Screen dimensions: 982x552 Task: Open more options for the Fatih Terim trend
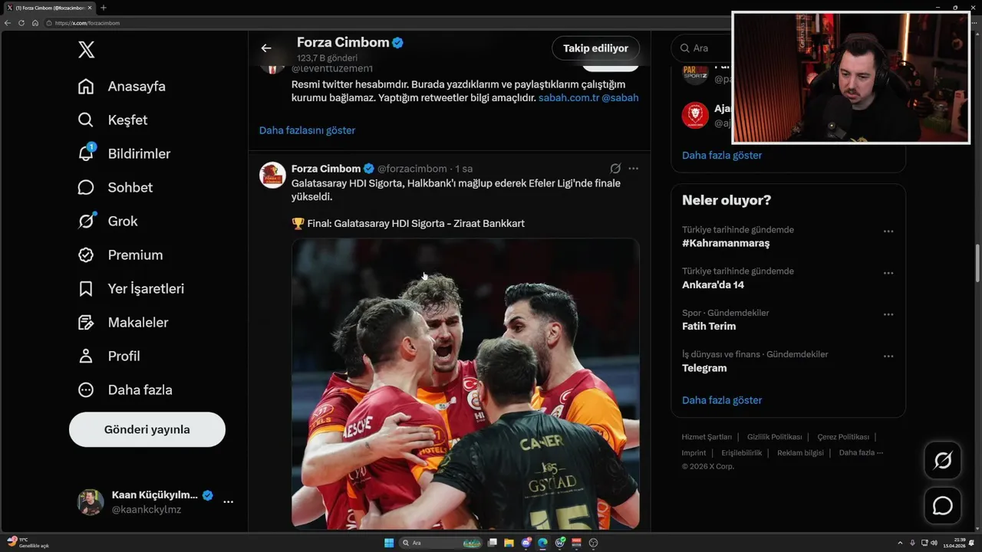coord(888,314)
